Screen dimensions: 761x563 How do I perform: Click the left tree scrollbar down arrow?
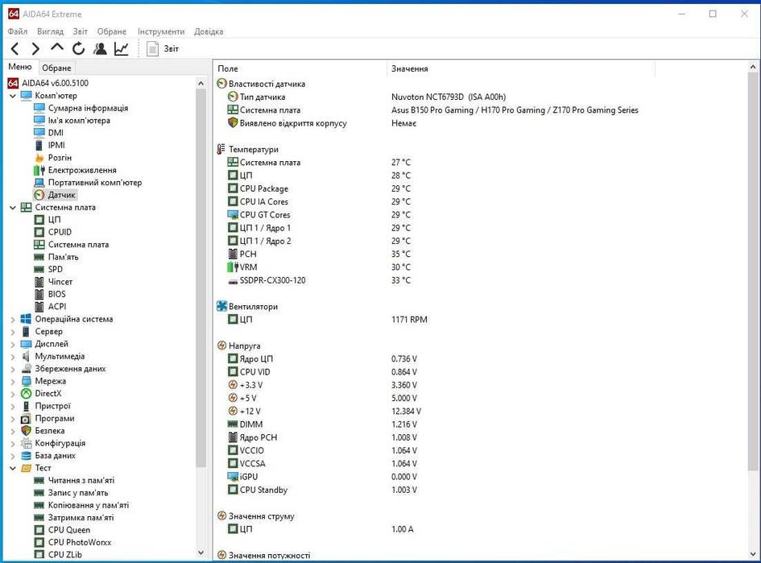pyautogui.click(x=201, y=553)
